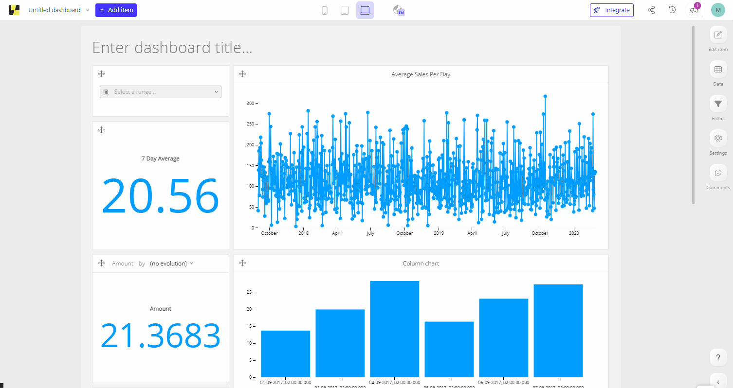This screenshot has width=733, height=388.
Task: Select the desktop laptop view
Action: coord(365,10)
